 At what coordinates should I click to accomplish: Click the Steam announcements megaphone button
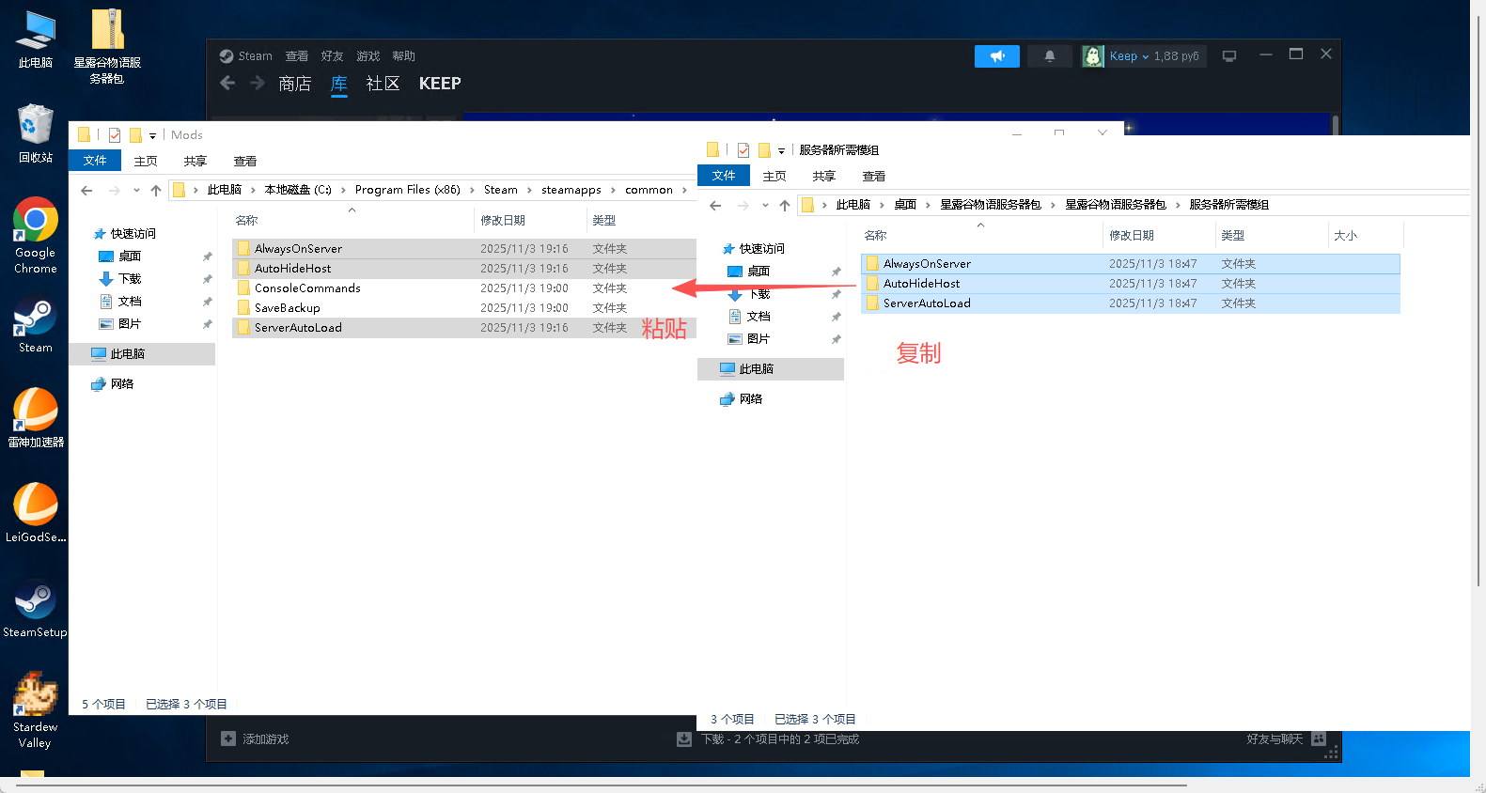pyautogui.click(x=996, y=56)
